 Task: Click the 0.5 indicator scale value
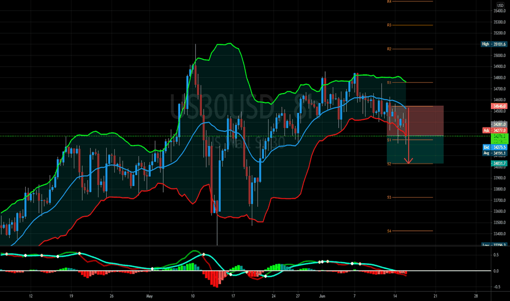pos(496,255)
